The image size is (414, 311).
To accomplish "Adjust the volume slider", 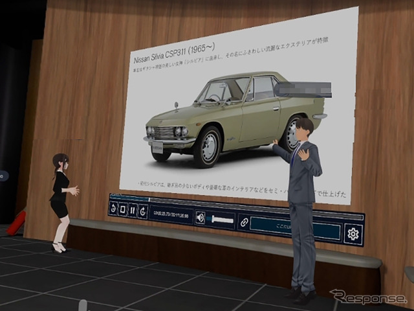I will click(221, 220).
